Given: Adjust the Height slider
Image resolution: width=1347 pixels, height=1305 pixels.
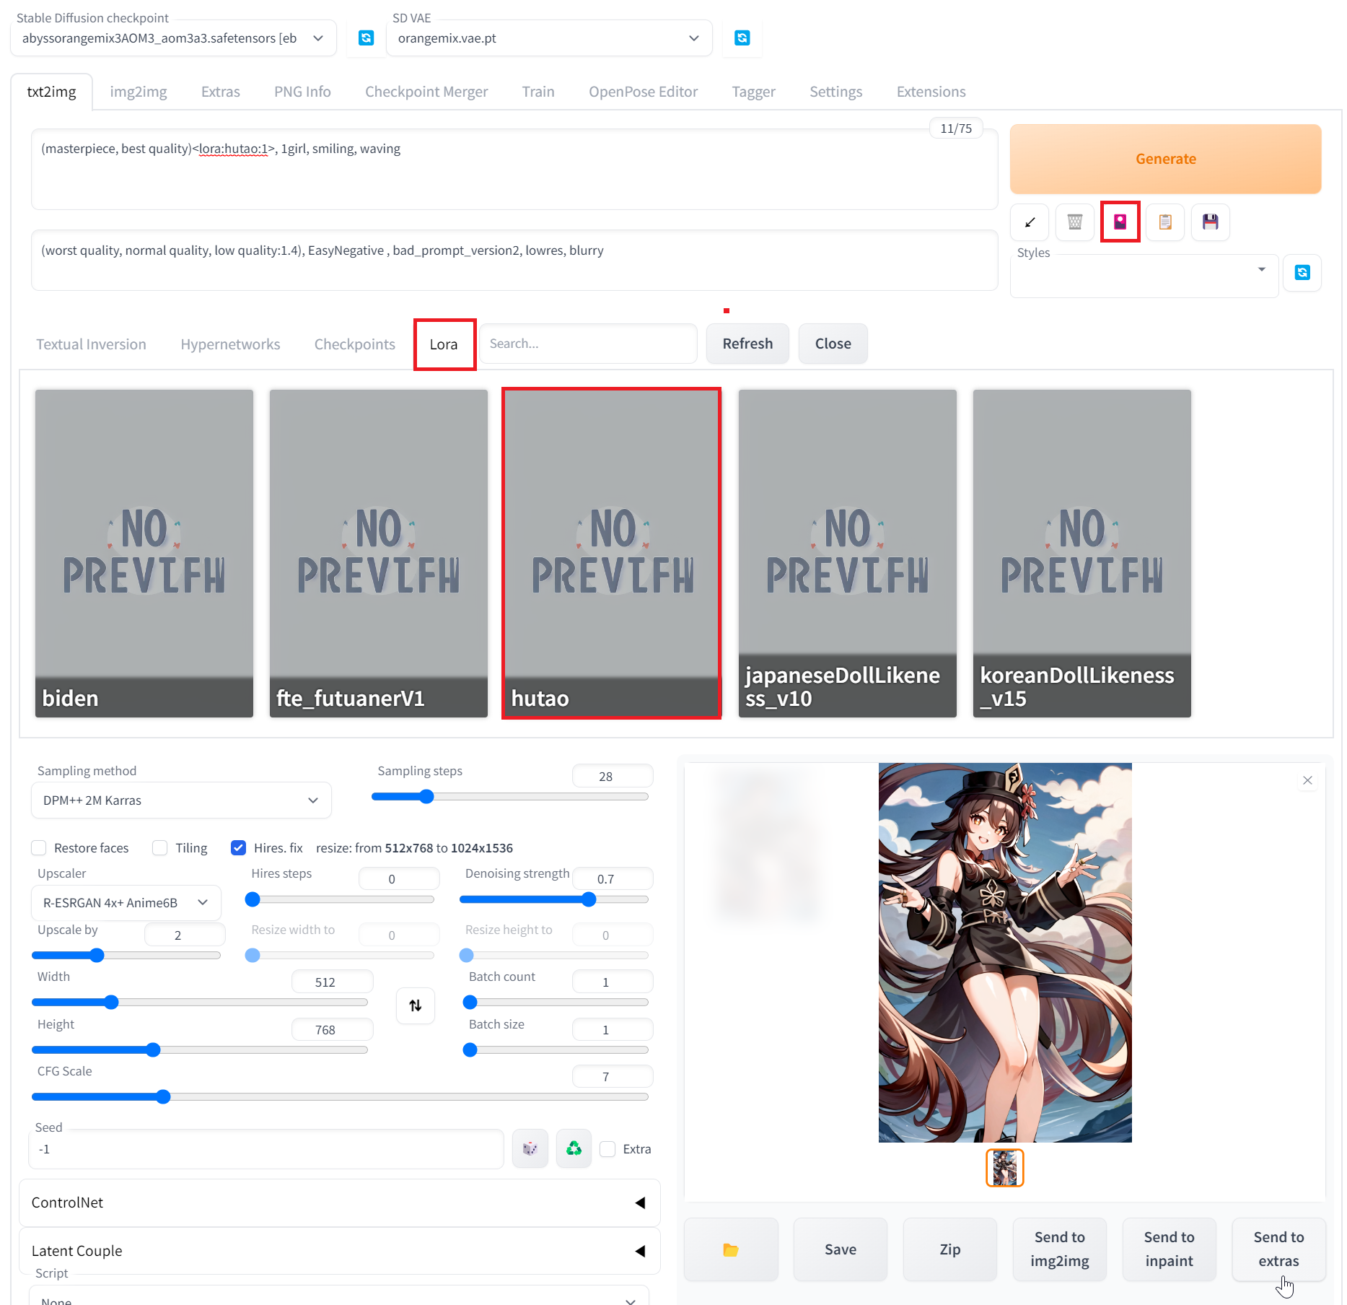Looking at the screenshot, I should tap(200, 1050).
